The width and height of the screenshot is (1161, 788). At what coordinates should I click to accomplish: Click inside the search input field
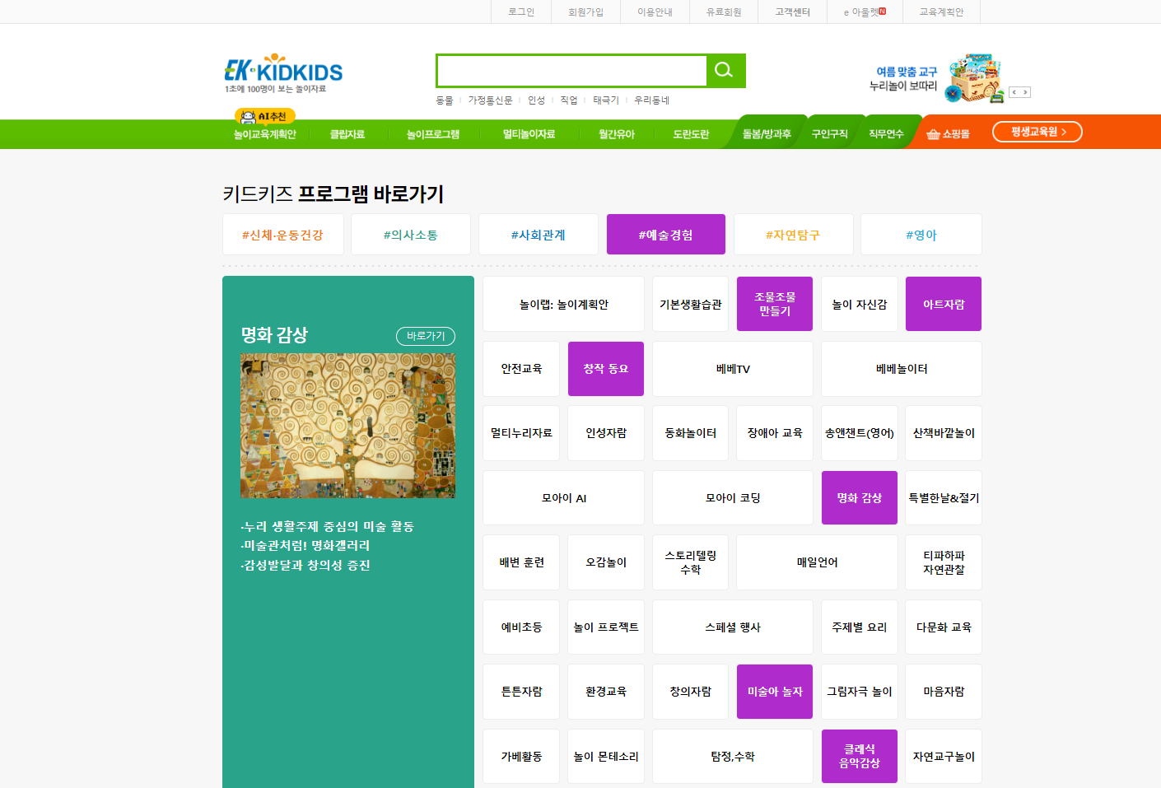pos(571,71)
